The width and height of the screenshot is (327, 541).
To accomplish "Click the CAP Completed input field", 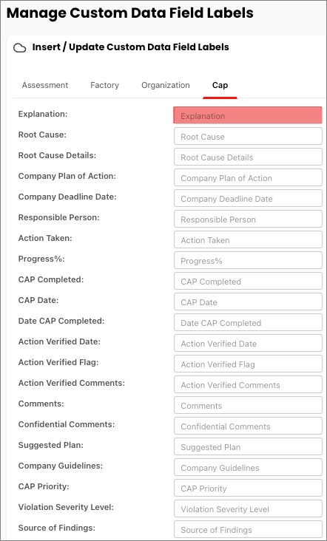I will (x=248, y=281).
